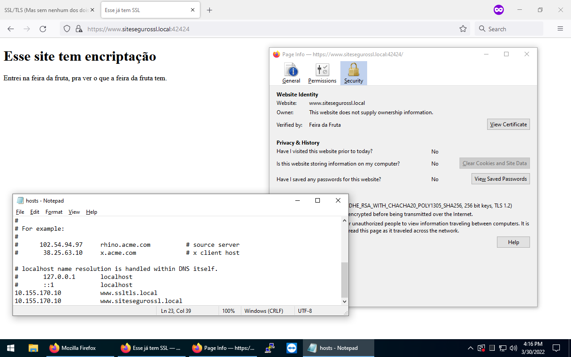Click the Help button in Page Info

coord(513,242)
